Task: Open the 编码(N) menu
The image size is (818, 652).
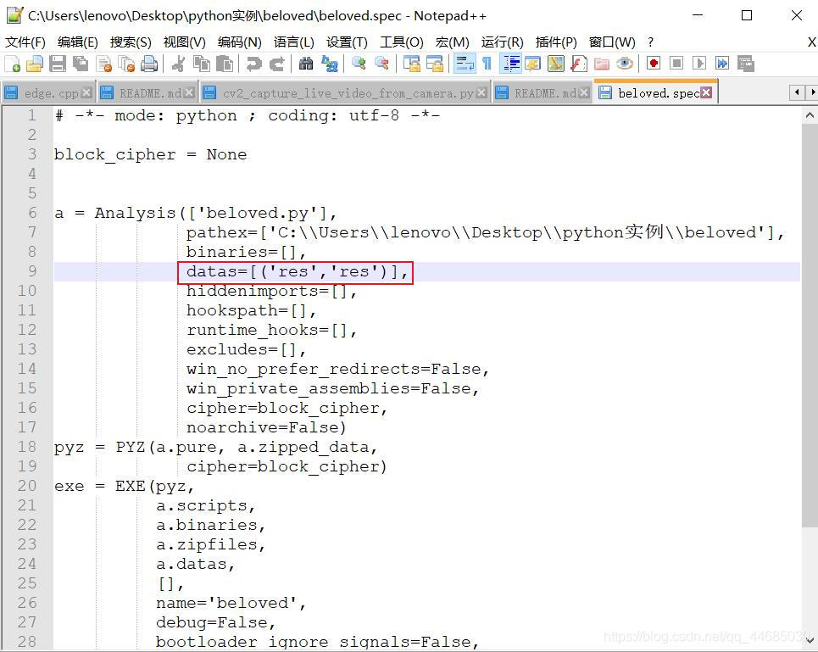Action: (x=239, y=42)
